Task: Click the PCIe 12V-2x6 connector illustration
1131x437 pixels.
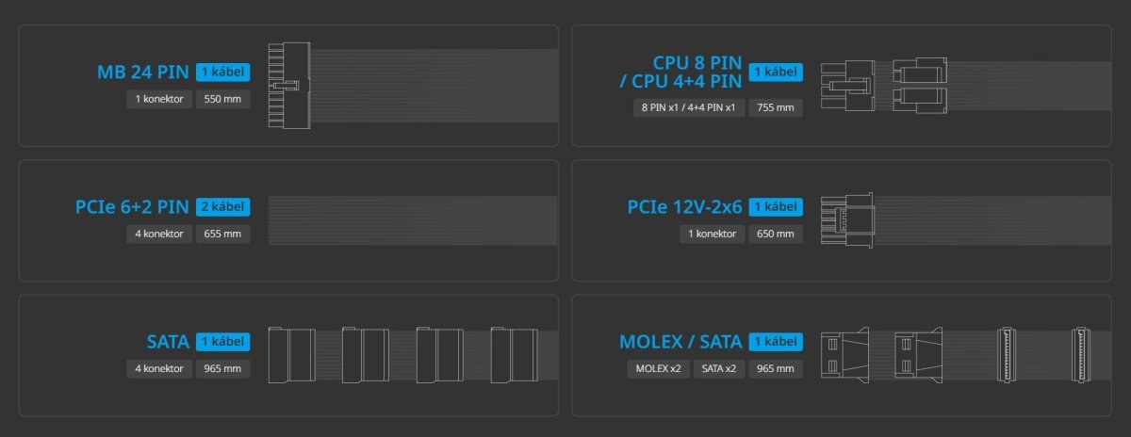Action: pos(848,221)
